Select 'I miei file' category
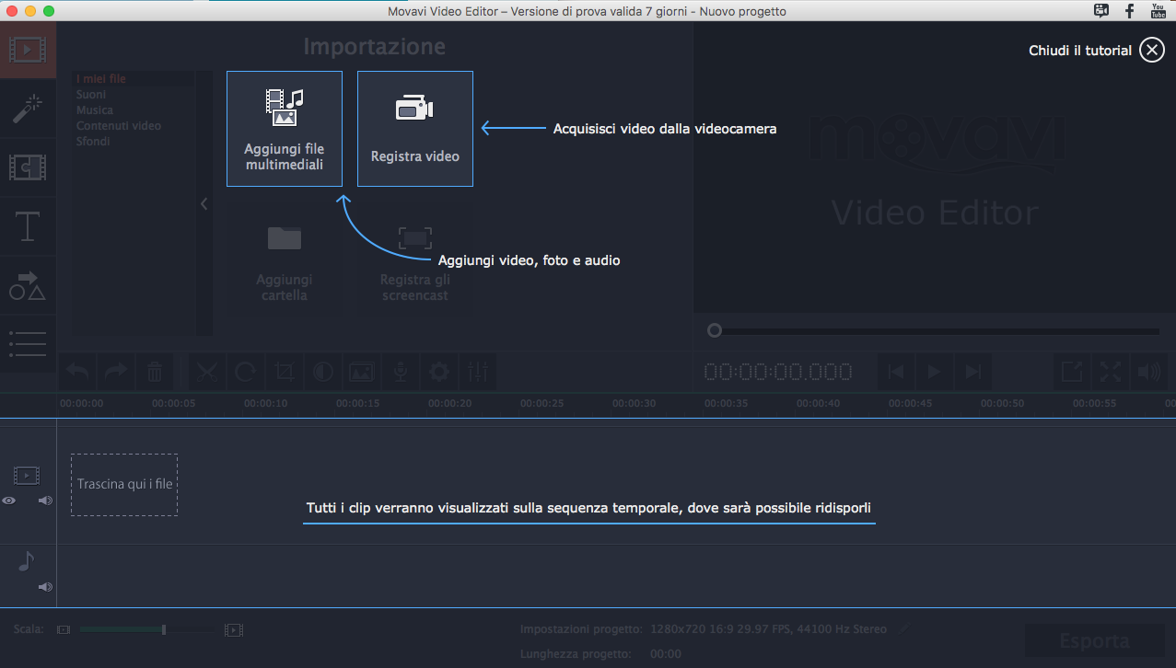Viewport: 1176px width, 668px height. click(101, 79)
